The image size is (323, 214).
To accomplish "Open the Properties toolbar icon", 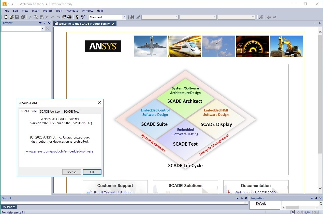I will (x=64, y=17).
